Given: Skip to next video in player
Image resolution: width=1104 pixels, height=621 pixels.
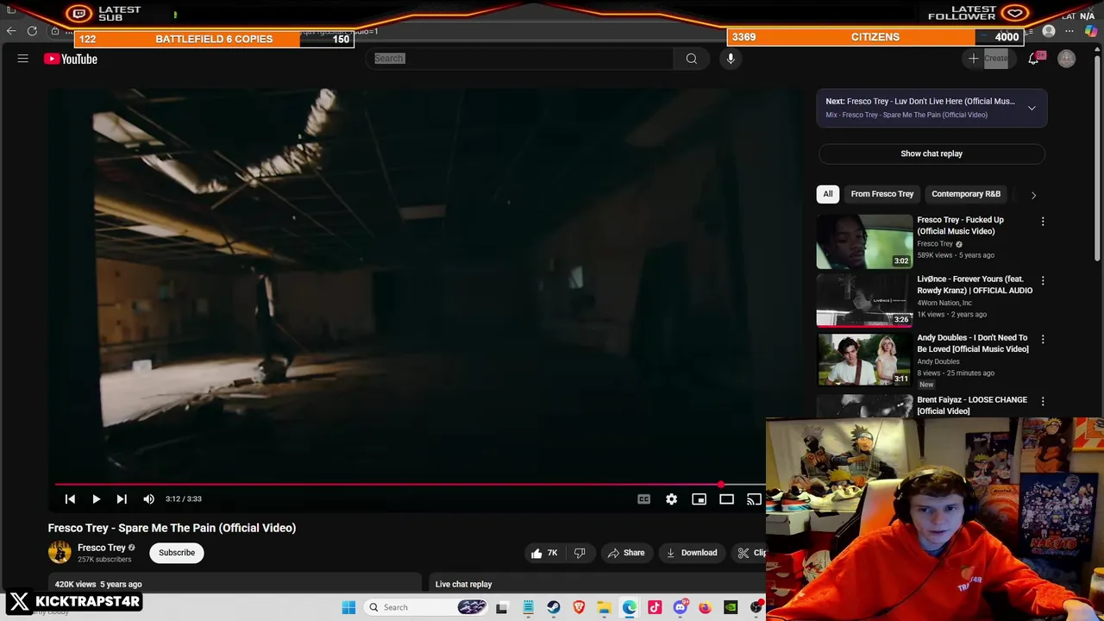Looking at the screenshot, I should [x=122, y=499].
